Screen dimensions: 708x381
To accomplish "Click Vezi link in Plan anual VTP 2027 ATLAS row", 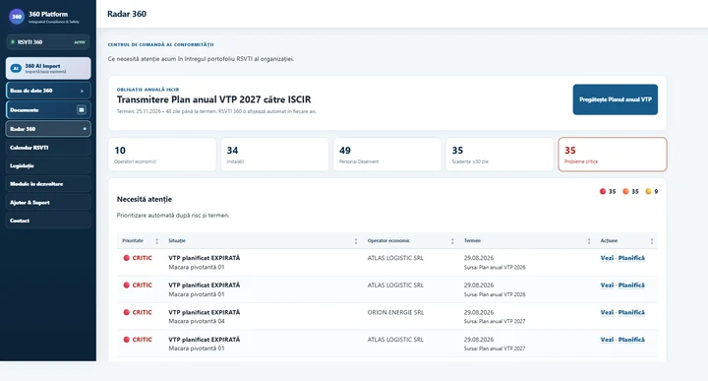I will coord(607,340).
